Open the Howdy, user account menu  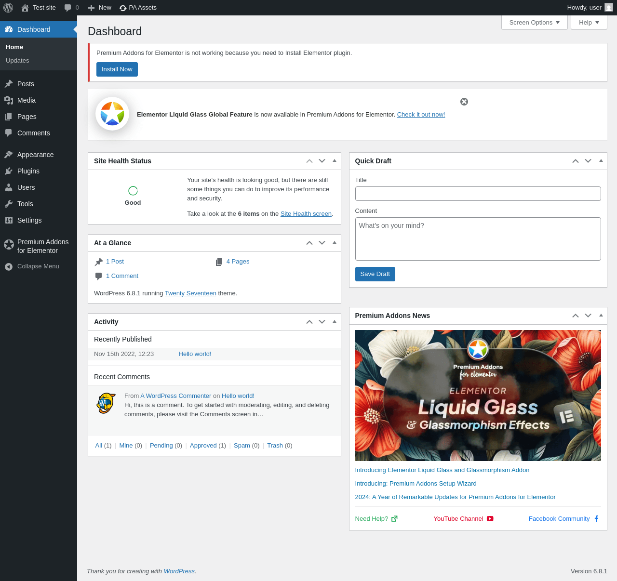click(x=590, y=8)
